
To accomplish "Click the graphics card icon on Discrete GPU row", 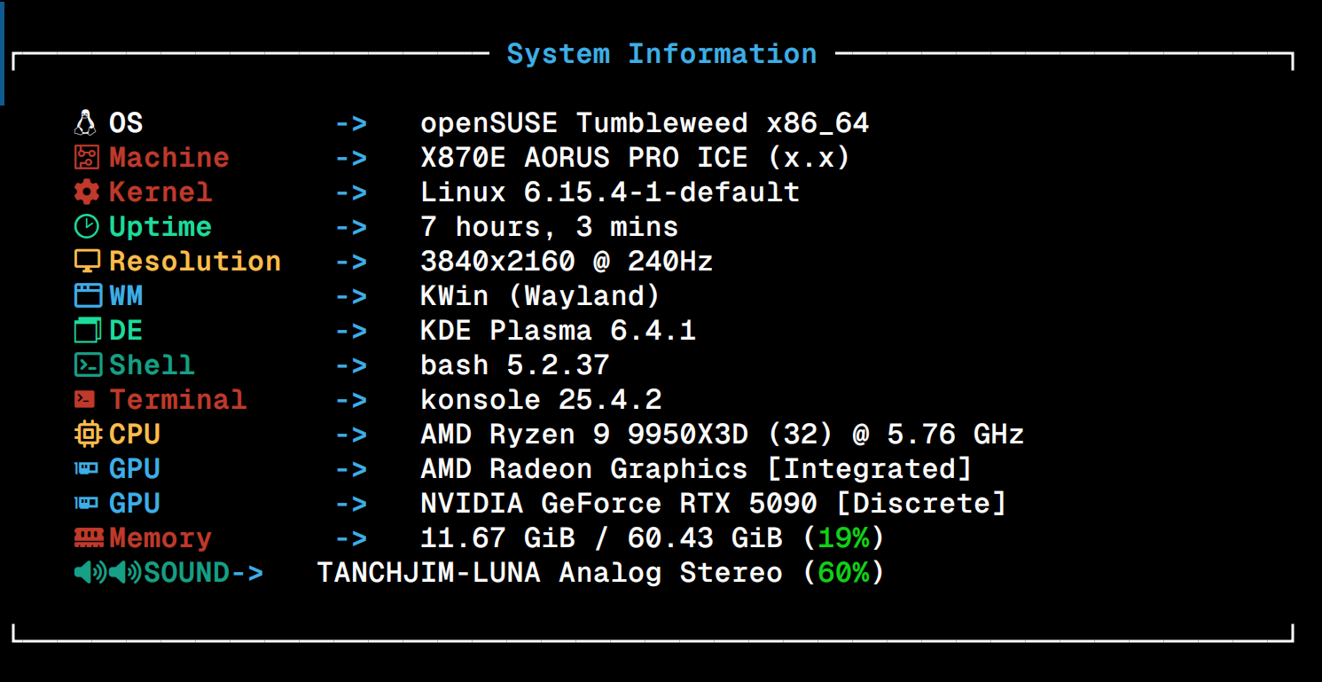I will tap(86, 503).
